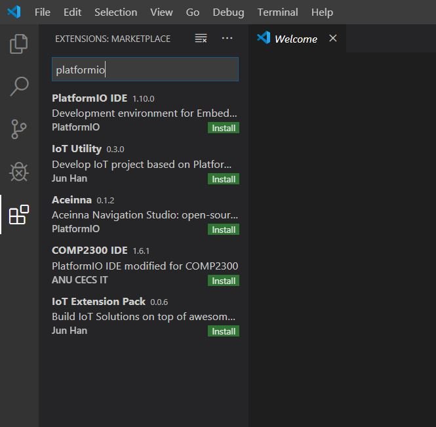This screenshot has width=436, height=427.
Task: Open the Edit menu
Action: click(72, 12)
